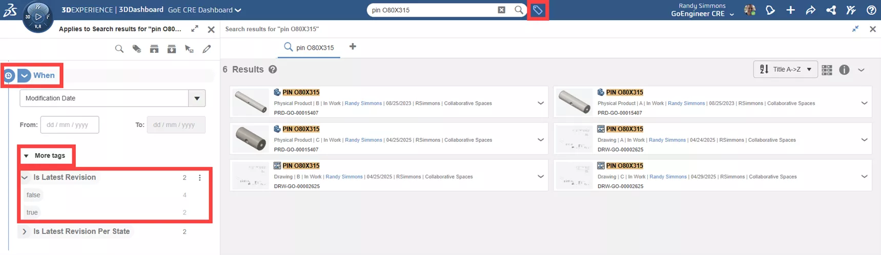The width and height of the screenshot is (881, 255).
Task: Open the 3D compass widget
Action: 38,17
